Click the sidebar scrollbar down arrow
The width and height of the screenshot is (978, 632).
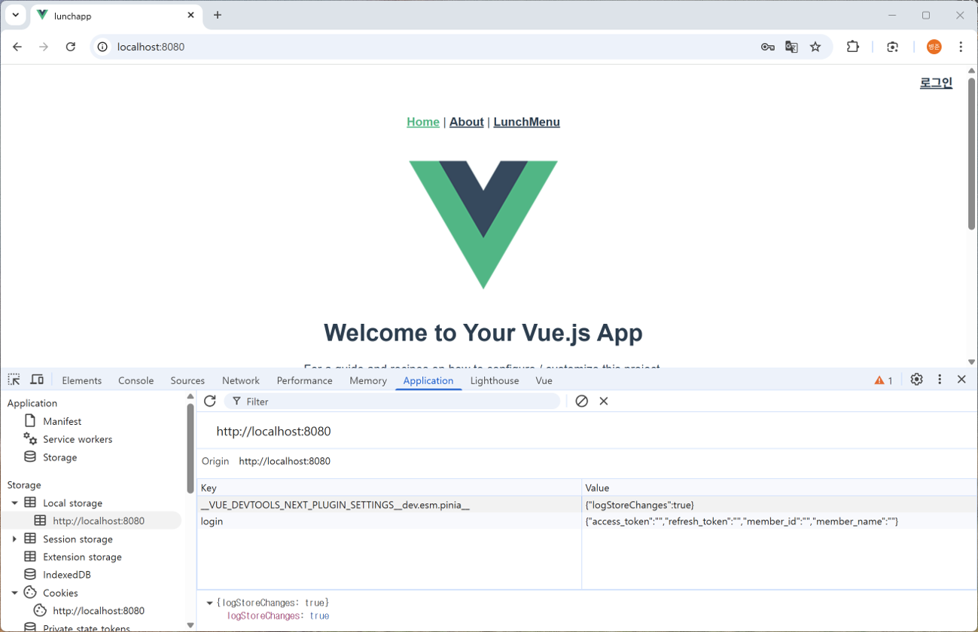[x=190, y=625]
